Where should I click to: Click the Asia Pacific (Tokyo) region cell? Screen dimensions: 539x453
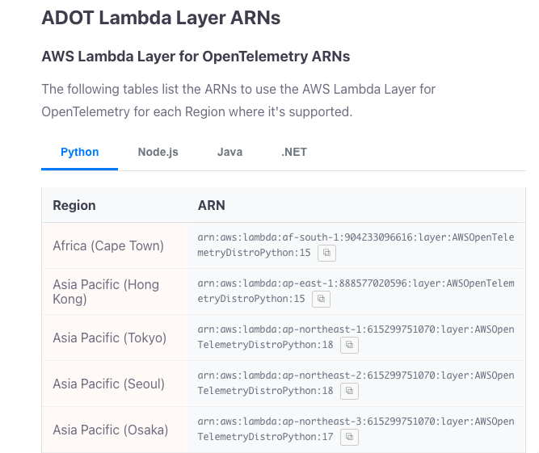click(x=109, y=338)
